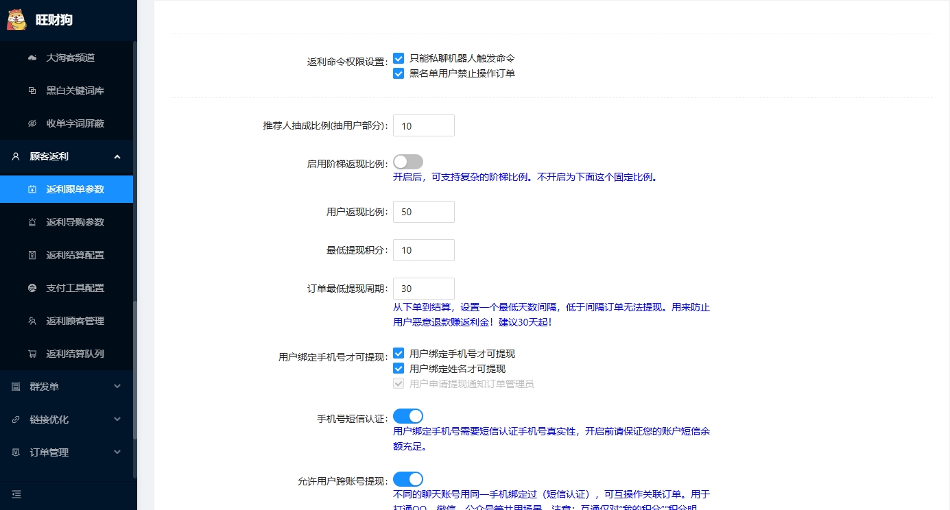Open the 返利顾客管理 menu item
The width and height of the screenshot is (950, 510).
[75, 321]
